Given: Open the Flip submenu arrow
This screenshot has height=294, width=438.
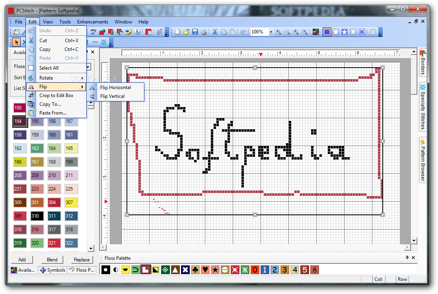Looking at the screenshot, I should [82, 87].
